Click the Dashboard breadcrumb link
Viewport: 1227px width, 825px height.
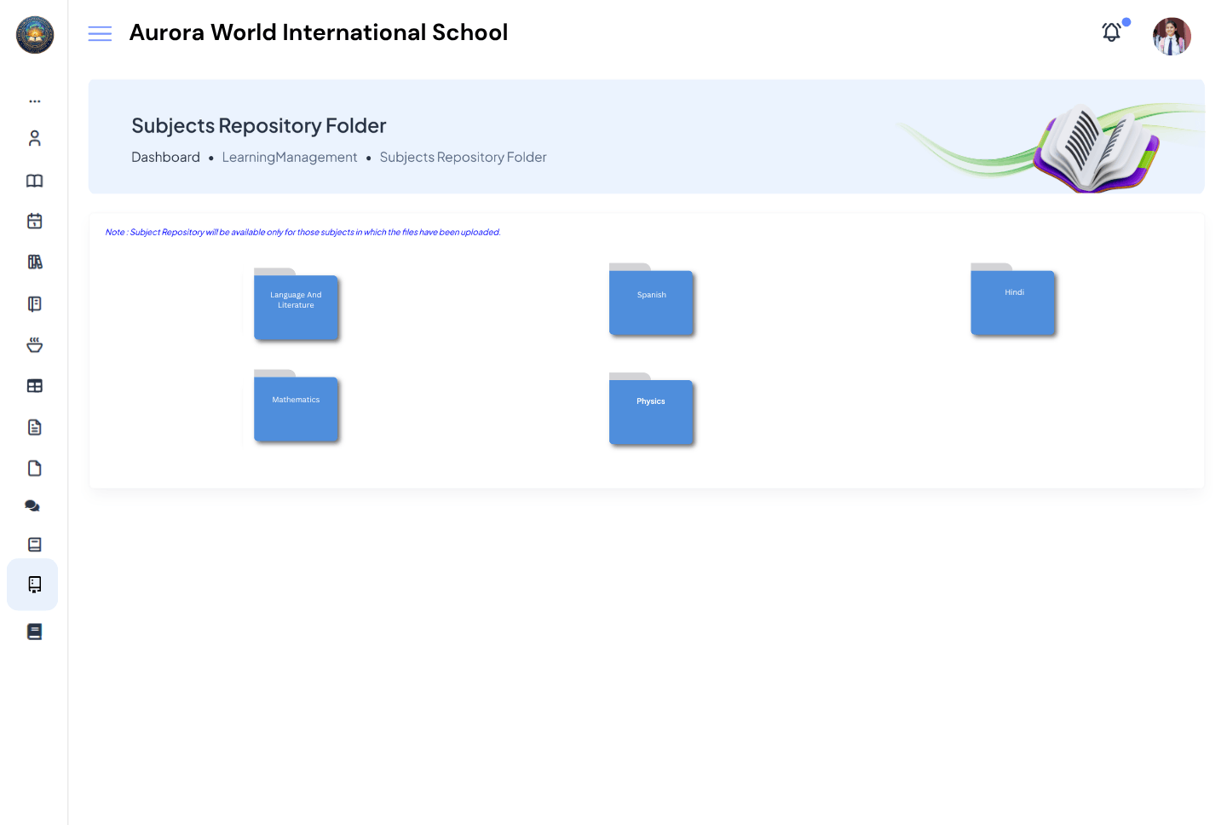tap(165, 157)
